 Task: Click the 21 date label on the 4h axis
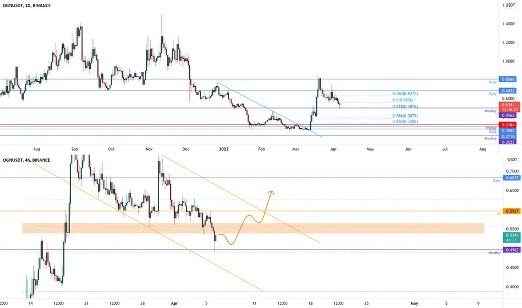87,304
